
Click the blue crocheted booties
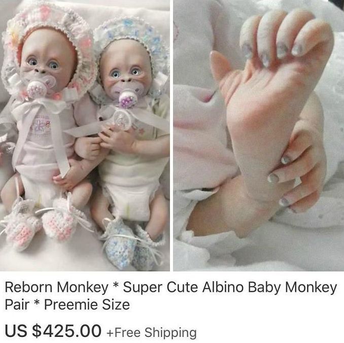point(131,245)
